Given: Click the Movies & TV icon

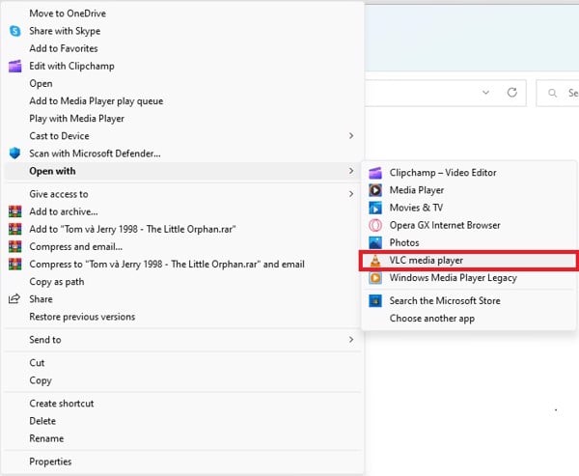Looking at the screenshot, I should 375,208.
